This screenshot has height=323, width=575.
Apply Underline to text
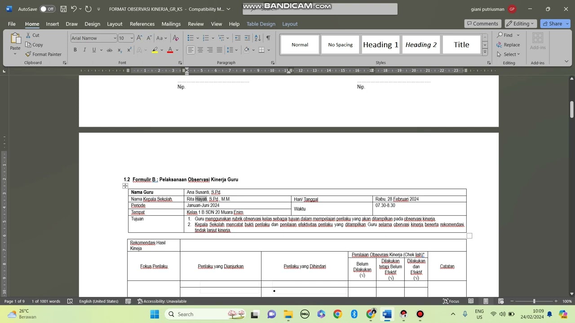pyautogui.click(x=94, y=50)
